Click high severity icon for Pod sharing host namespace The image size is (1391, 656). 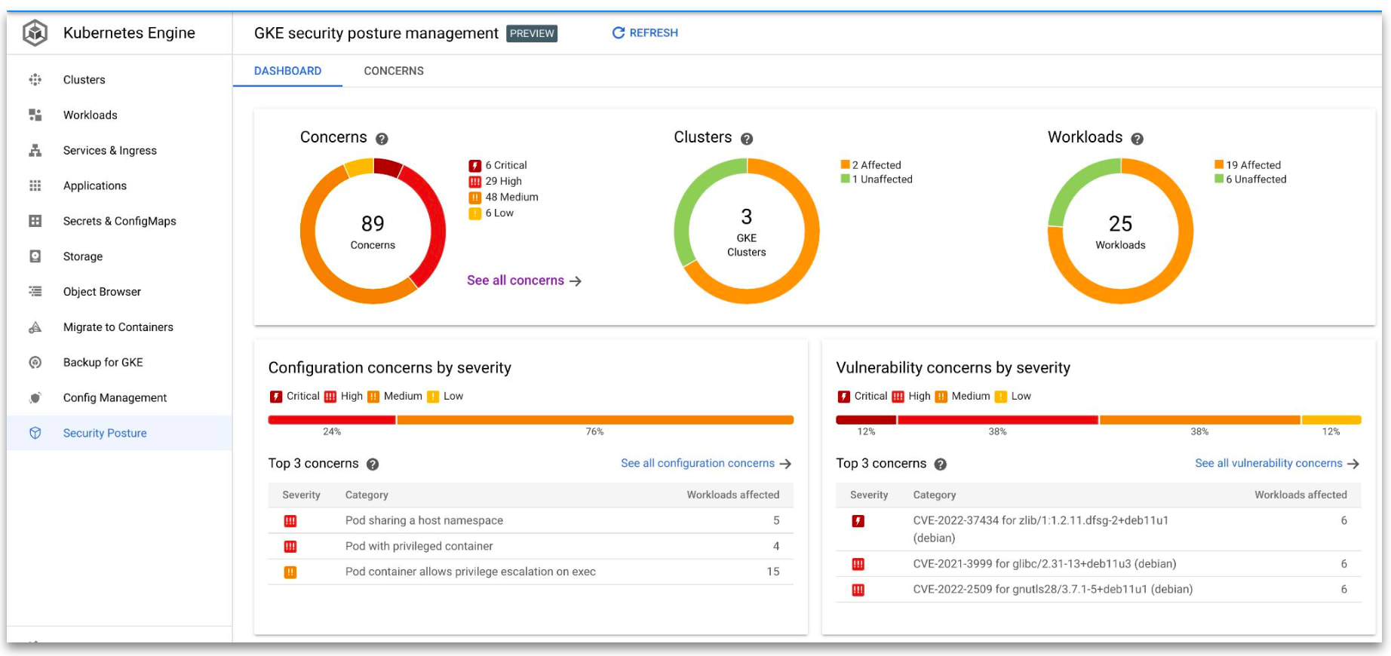290,521
